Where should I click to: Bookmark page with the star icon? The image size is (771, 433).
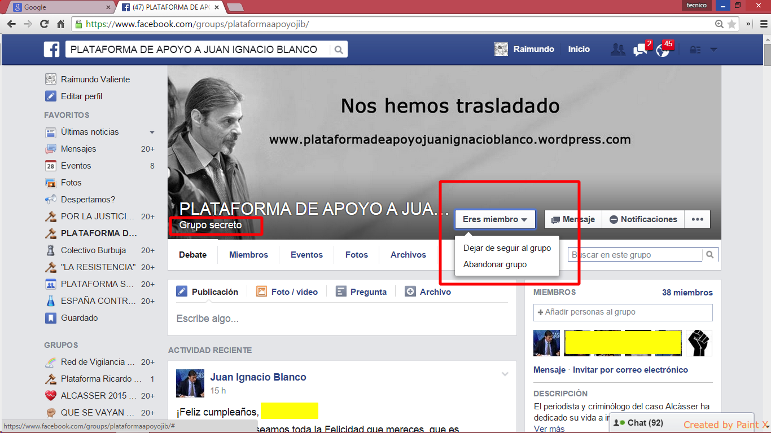[x=732, y=24]
